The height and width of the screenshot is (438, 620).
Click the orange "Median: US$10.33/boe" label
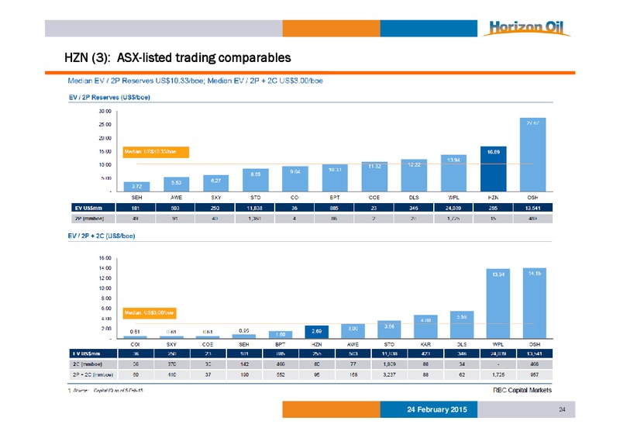pyautogui.click(x=156, y=152)
